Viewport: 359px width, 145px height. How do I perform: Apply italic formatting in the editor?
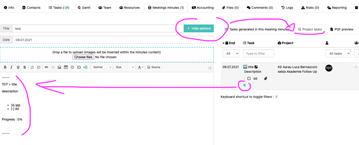12,67
